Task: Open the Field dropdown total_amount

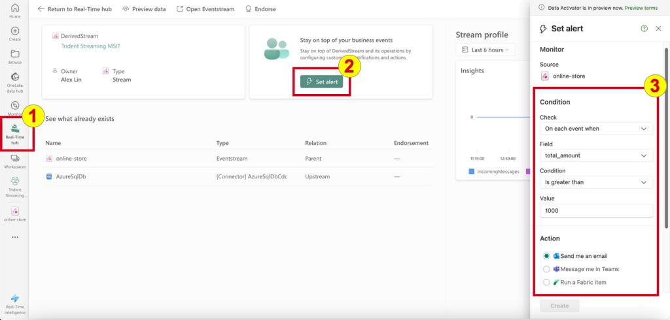Action: point(596,155)
